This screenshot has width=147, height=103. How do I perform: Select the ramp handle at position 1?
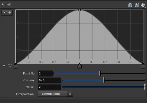(143, 66)
